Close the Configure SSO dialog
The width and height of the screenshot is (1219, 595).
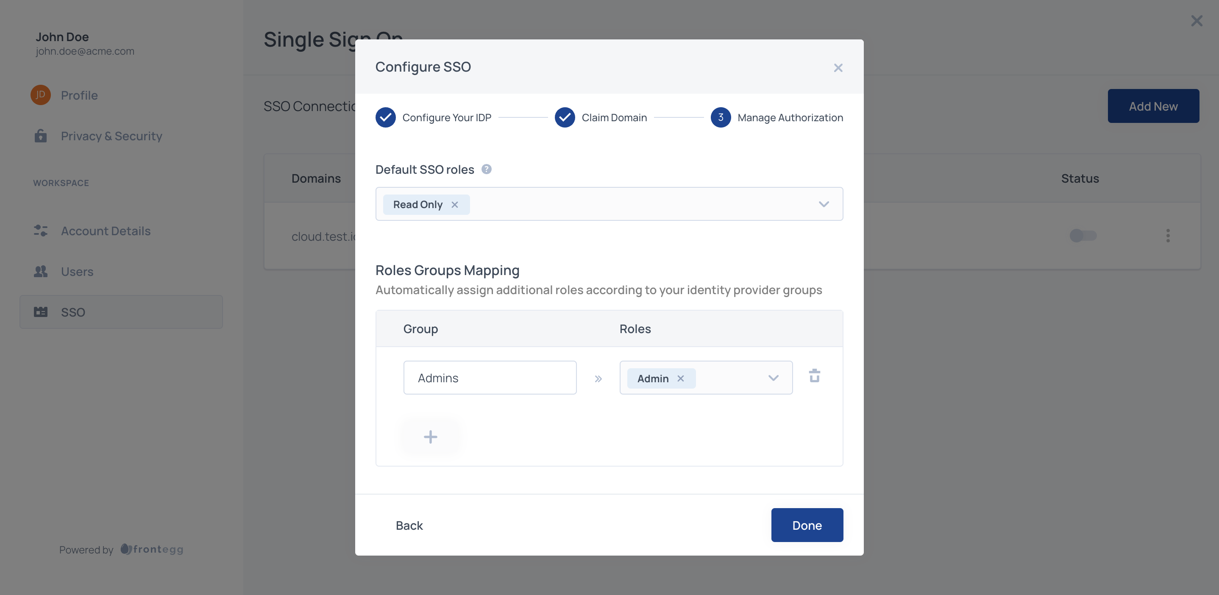pos(838,68)
